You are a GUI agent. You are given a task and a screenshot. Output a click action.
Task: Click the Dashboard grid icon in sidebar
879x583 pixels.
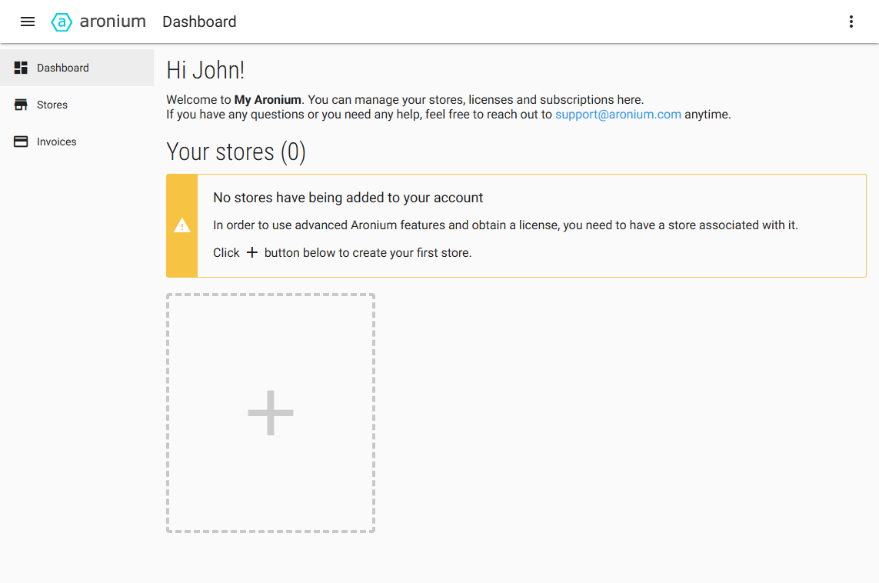[x=21, y=67]
